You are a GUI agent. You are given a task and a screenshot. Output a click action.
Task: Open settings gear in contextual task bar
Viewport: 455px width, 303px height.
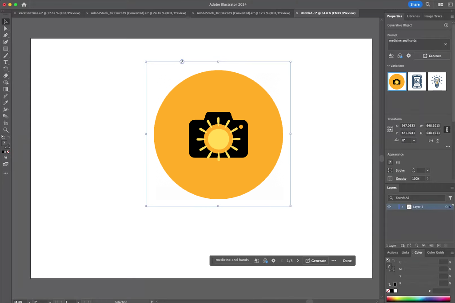[x=273, y=261]
